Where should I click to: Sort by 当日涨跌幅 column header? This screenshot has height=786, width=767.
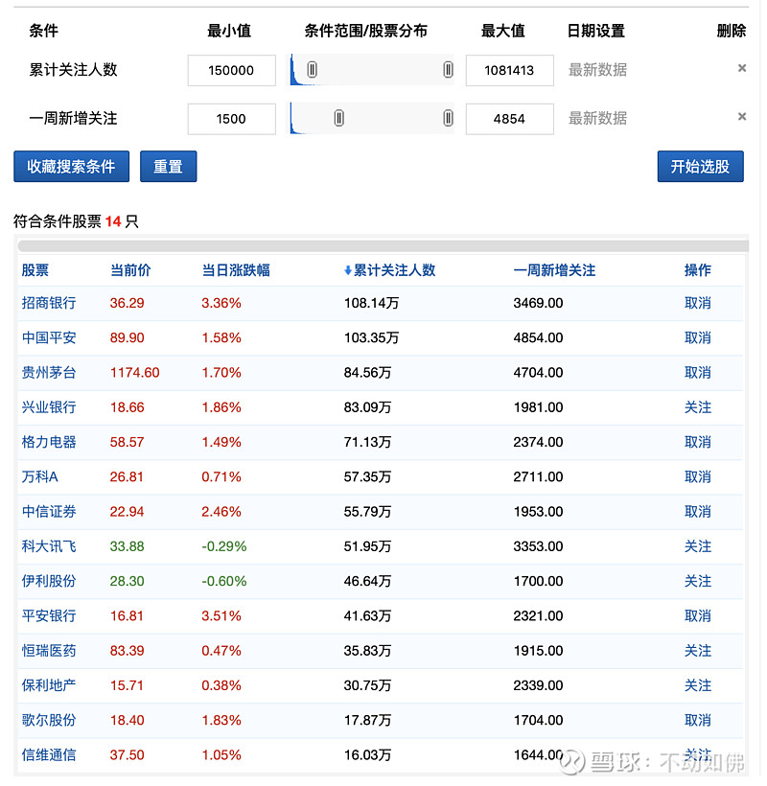pos(236,270)
